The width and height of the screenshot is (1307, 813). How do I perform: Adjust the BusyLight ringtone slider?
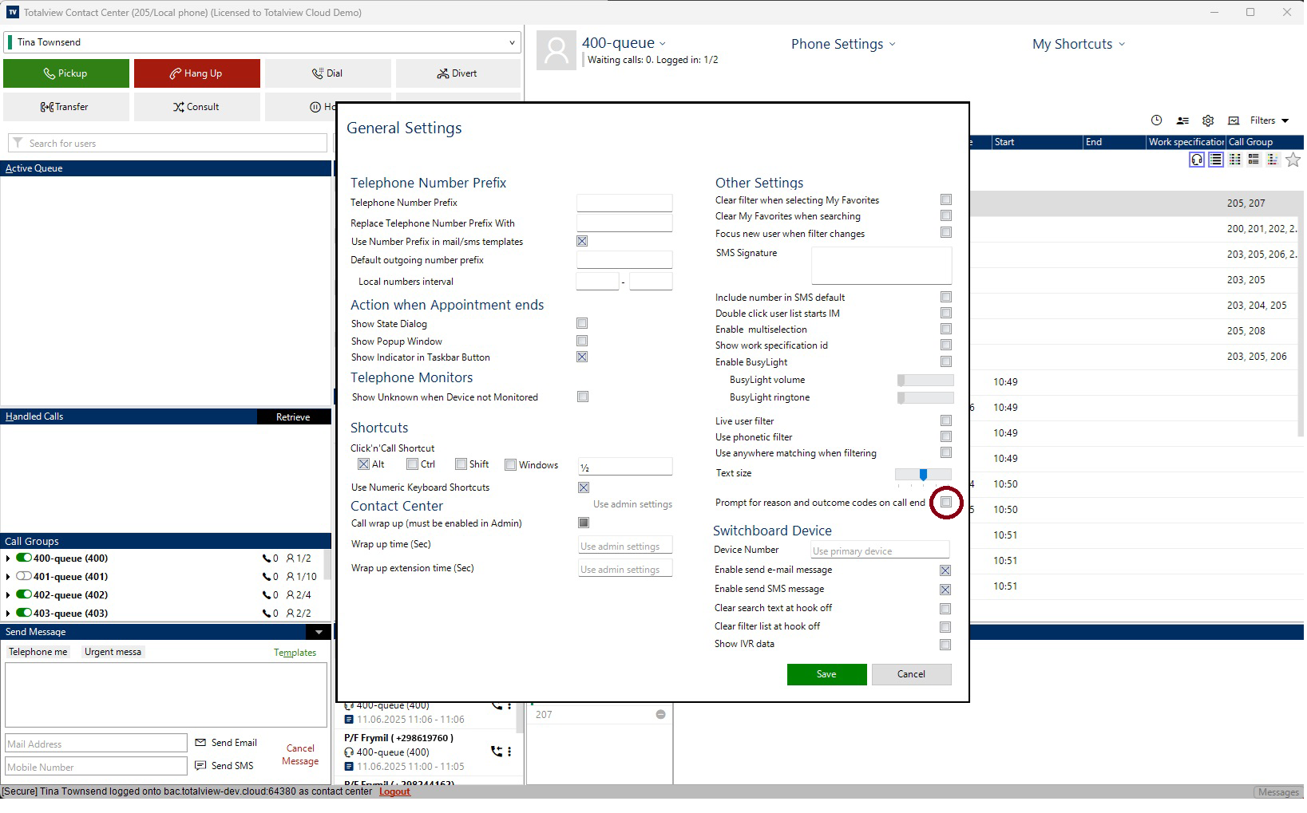click(925, 397)
